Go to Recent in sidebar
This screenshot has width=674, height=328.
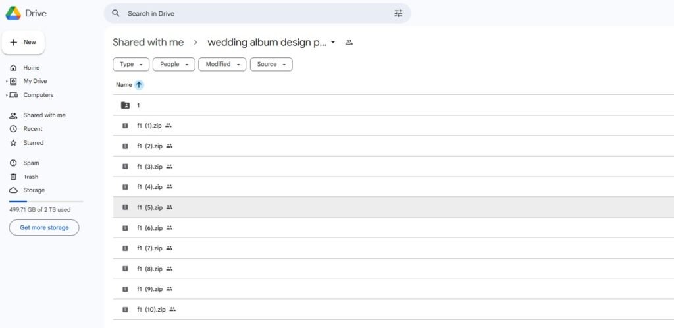click(32, 129)
